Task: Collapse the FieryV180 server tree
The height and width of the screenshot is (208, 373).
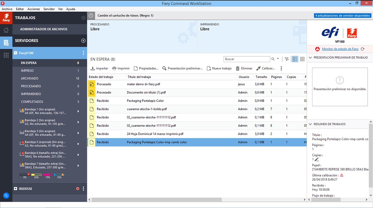Action: [16, 53]
